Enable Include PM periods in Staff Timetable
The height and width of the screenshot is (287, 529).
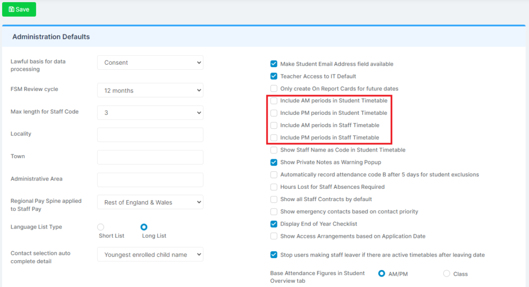(274, 138)
